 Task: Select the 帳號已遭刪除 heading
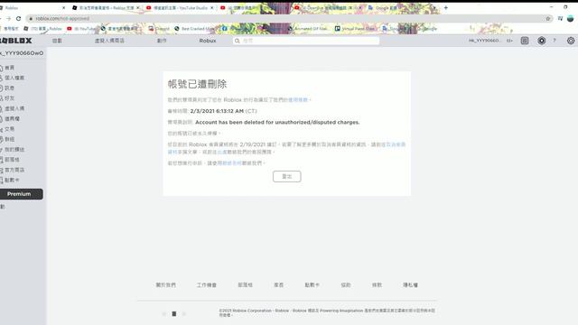click(197, 84)
